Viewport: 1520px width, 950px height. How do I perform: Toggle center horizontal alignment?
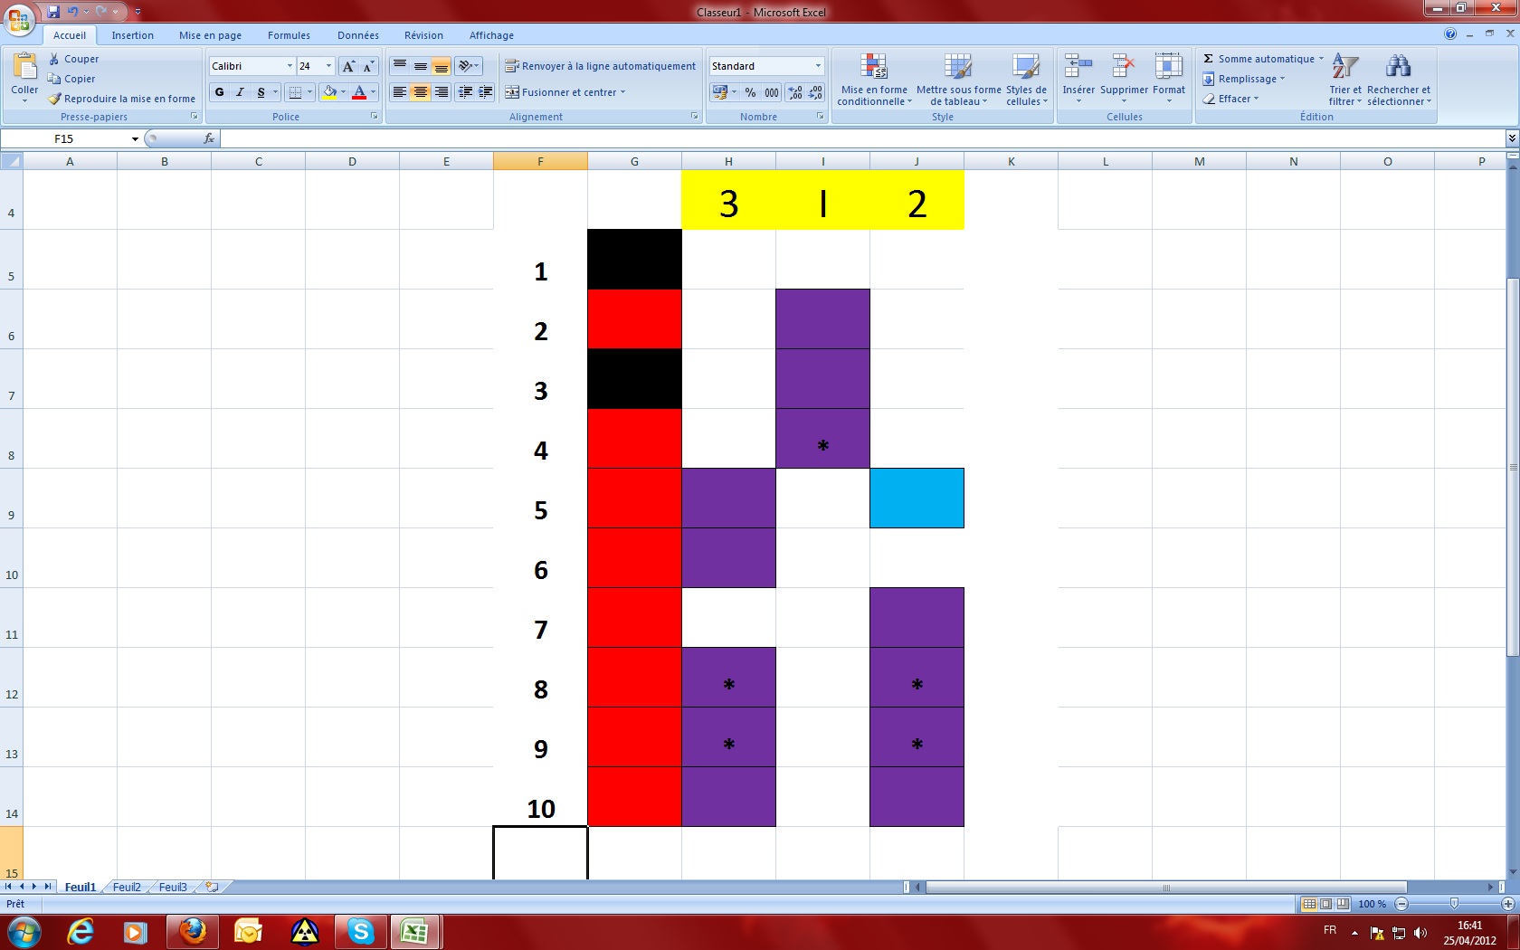coord(421,92)
